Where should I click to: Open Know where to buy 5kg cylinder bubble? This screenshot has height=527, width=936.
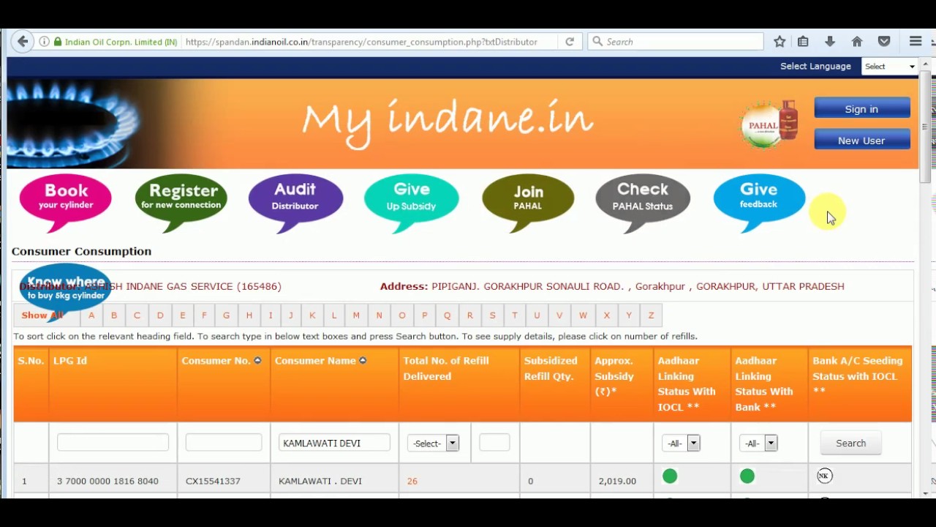coord(66,291)
